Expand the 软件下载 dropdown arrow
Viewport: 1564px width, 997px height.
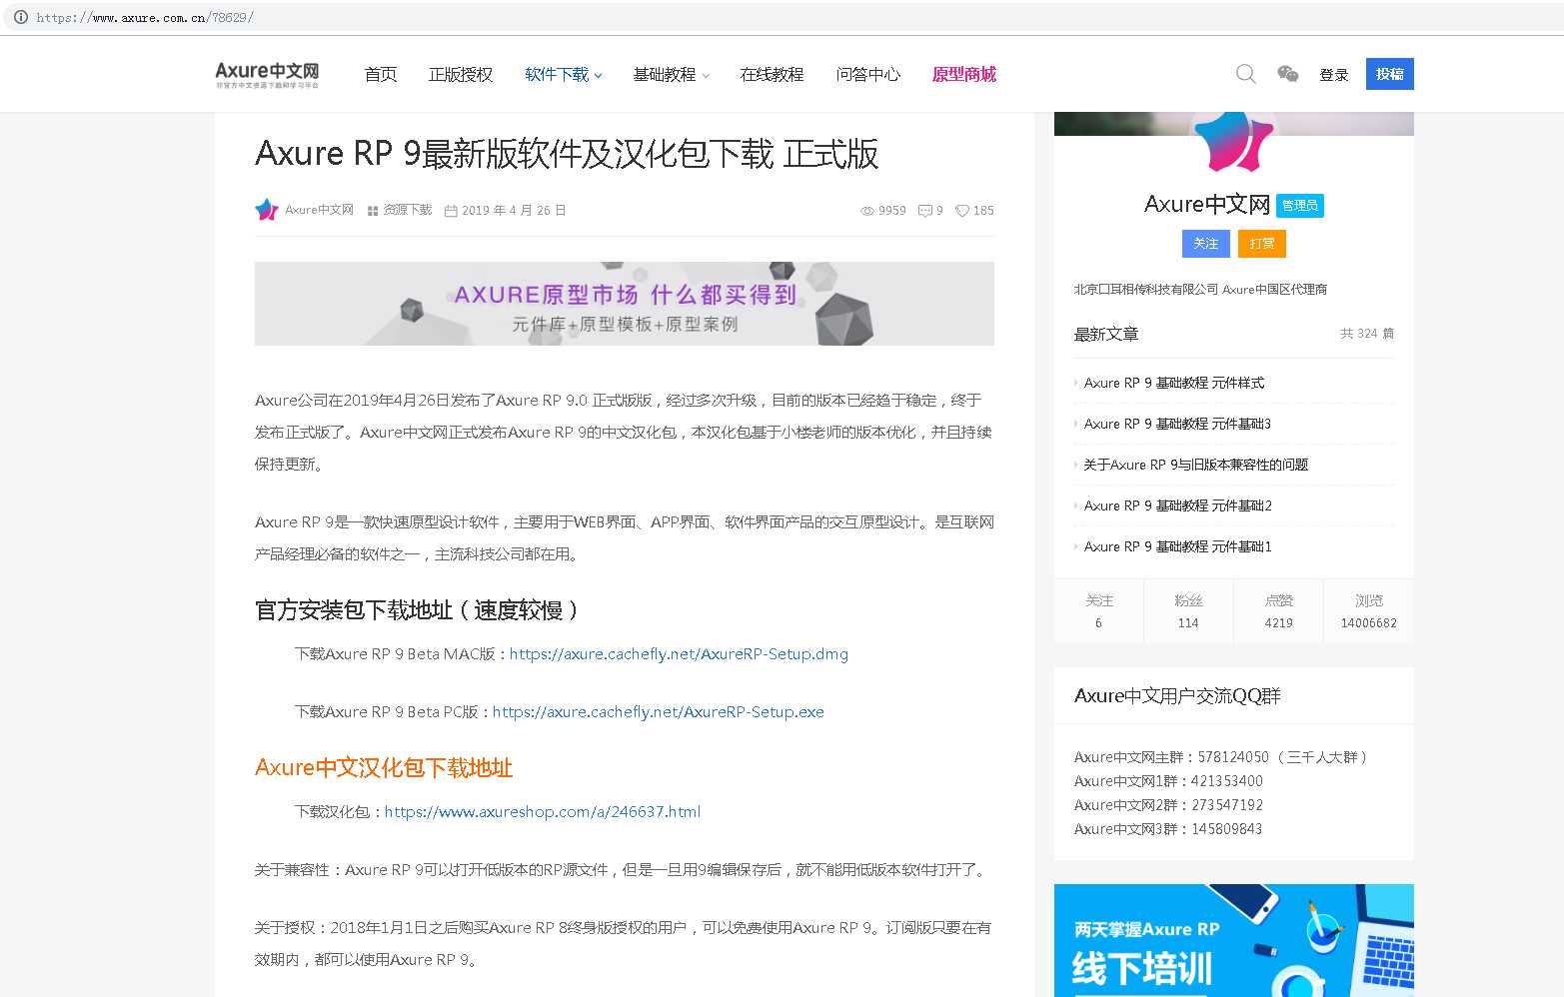(x=599, y=75)
